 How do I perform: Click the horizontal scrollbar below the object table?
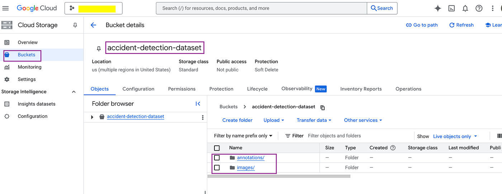tap(279, 176)
